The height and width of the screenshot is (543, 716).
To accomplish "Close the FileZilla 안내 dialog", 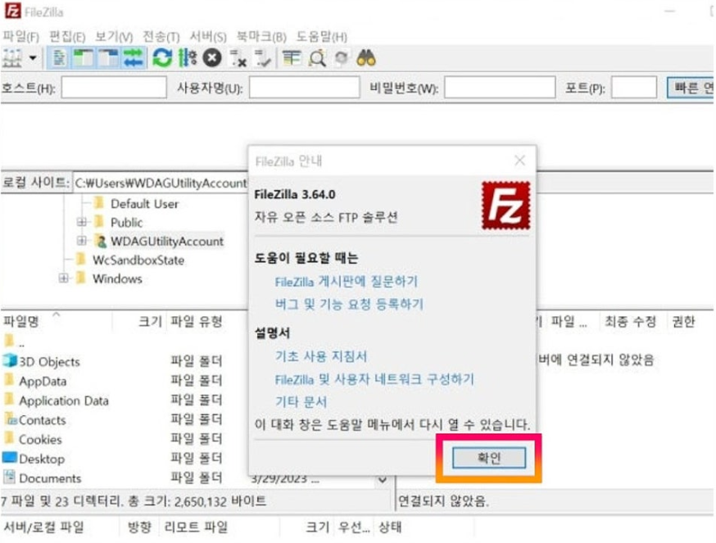I will (x=519, y=161).
